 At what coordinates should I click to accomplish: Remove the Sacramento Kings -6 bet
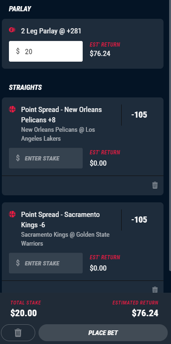point(155,289)
